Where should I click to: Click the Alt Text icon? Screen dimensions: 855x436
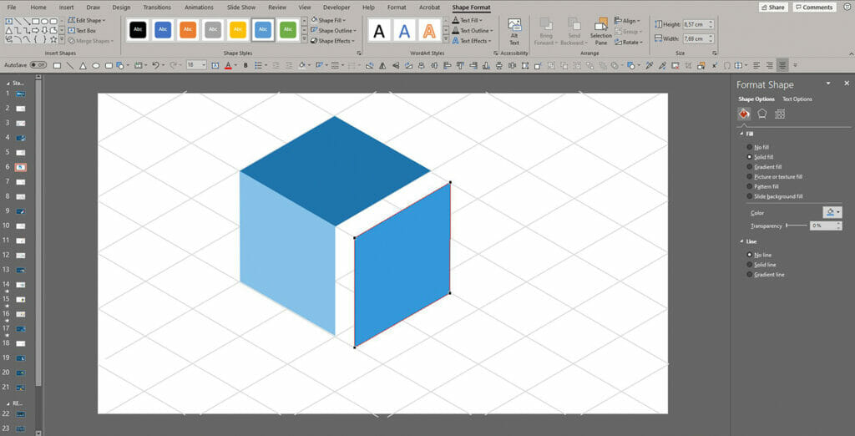pos(514,32)
